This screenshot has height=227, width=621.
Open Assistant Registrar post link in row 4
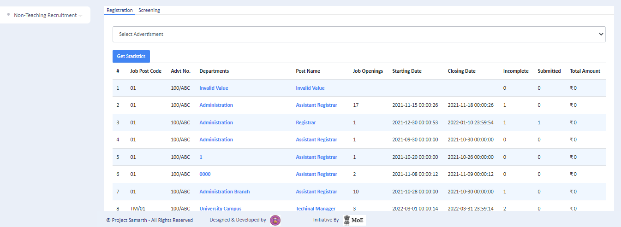pos(316,140)
